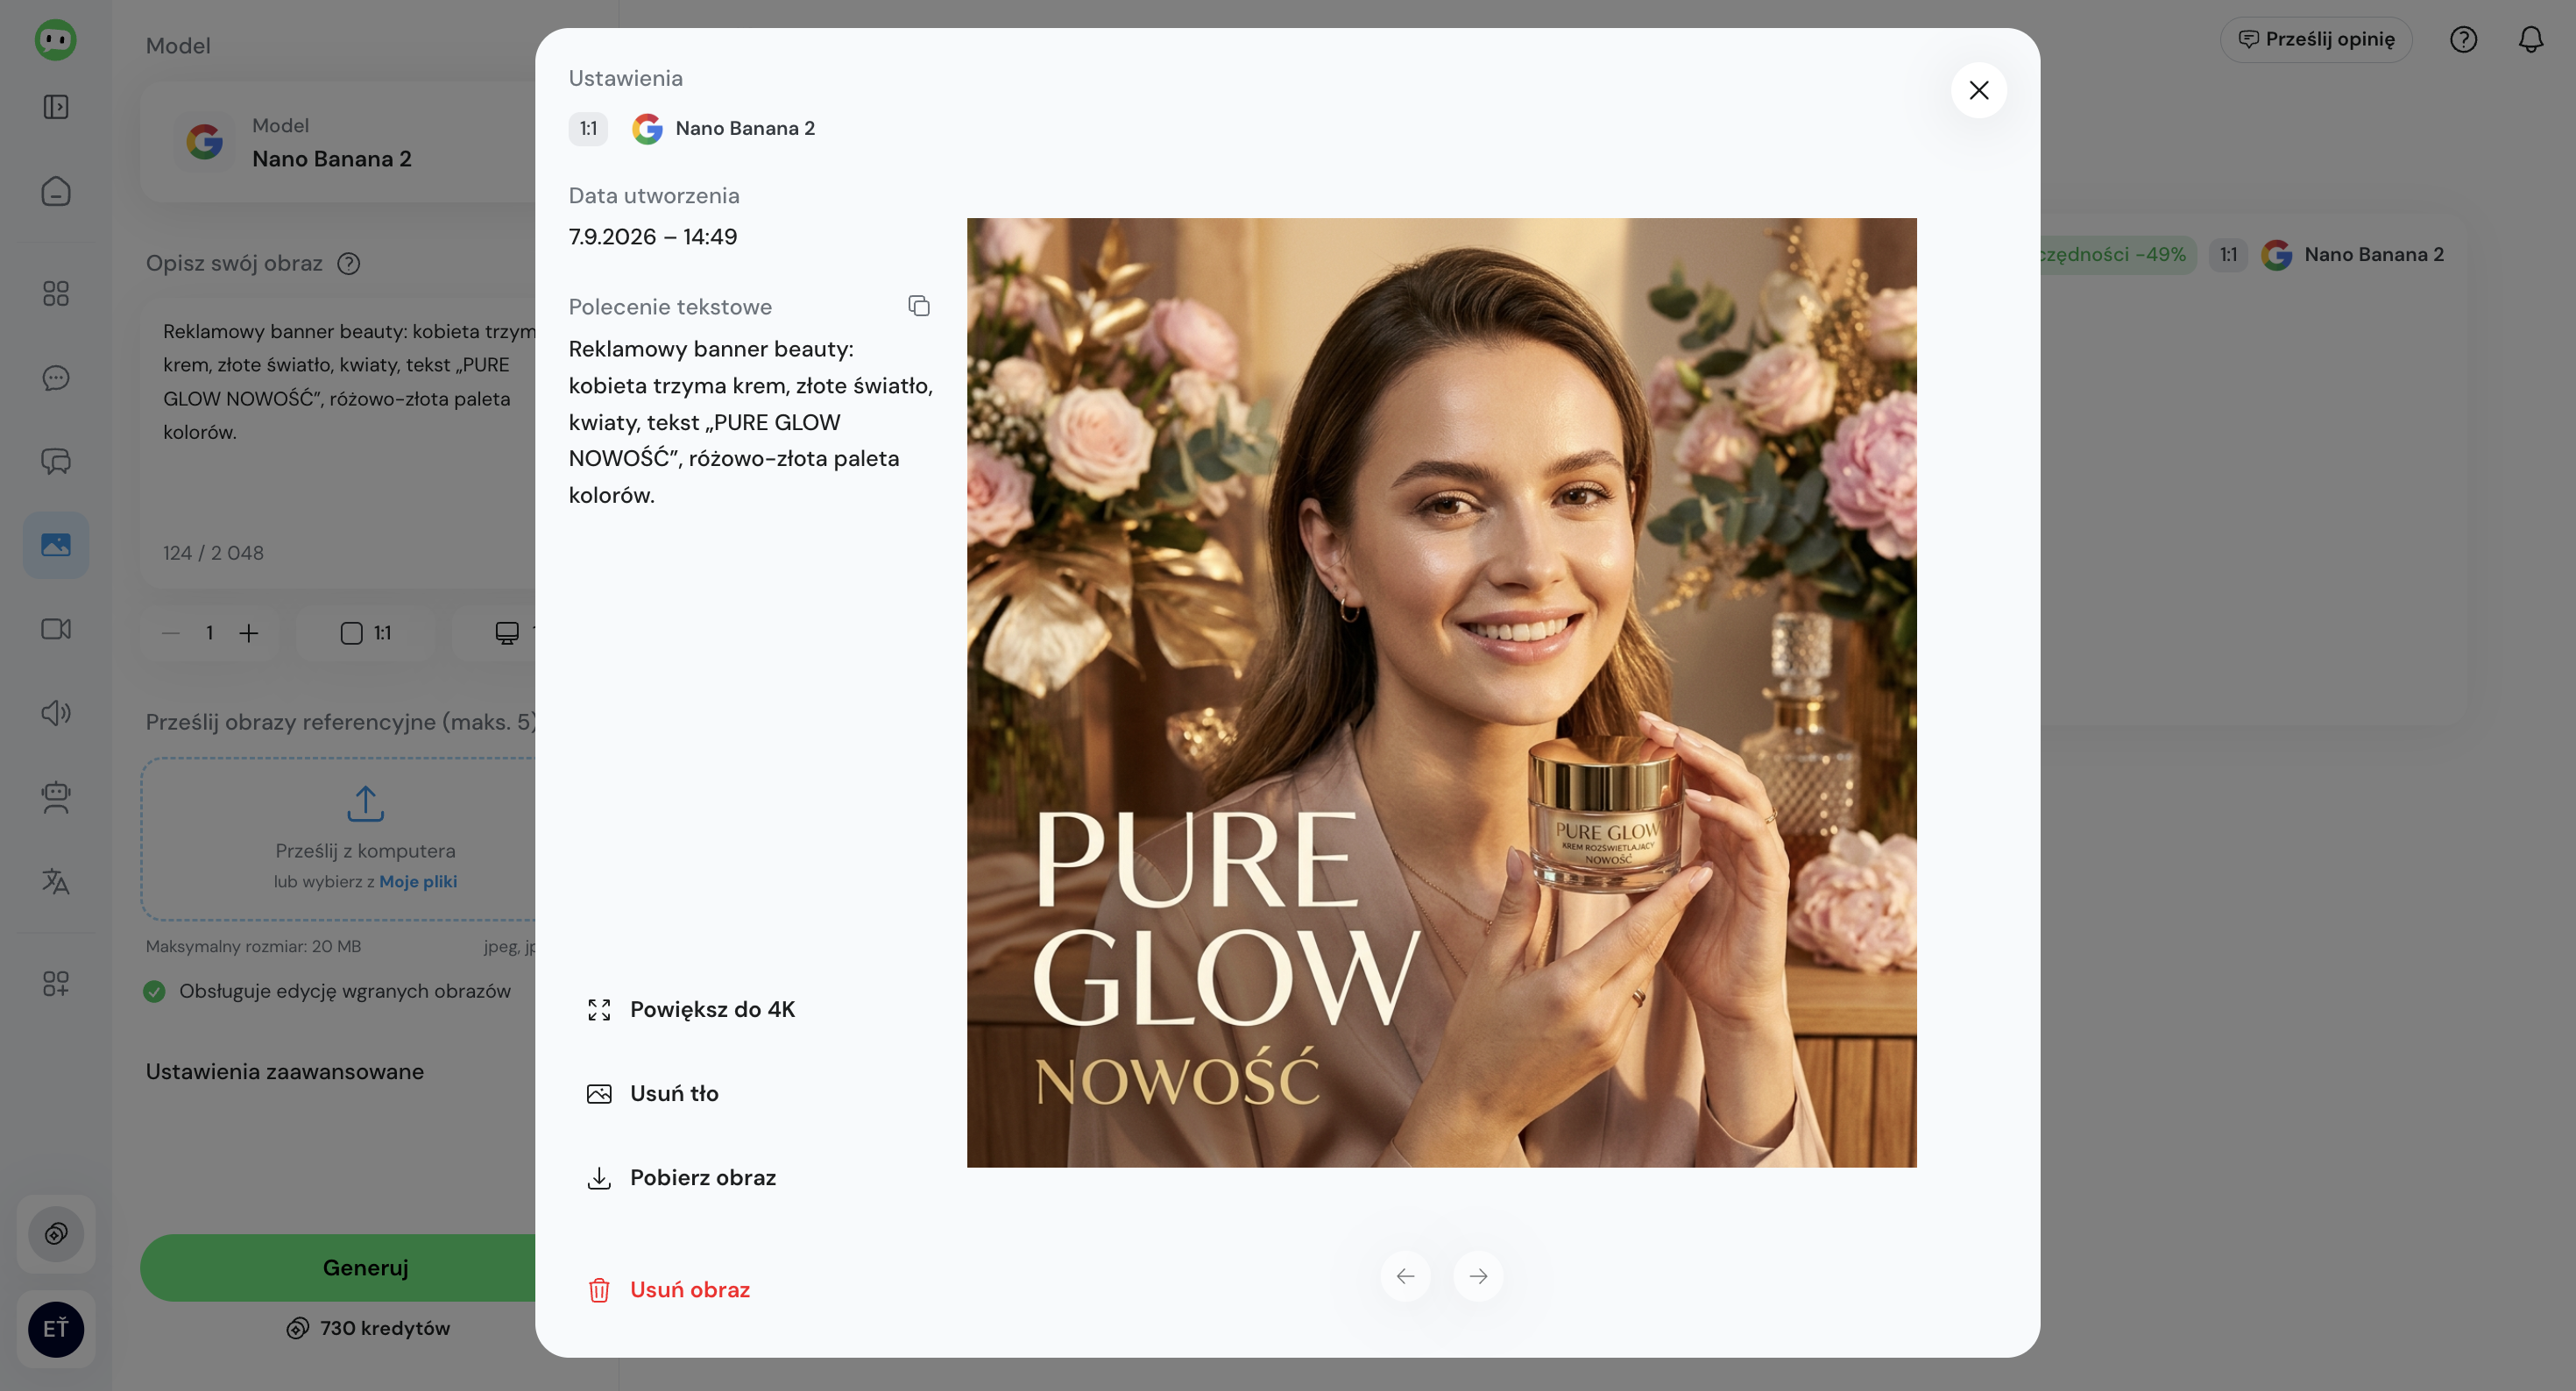The width and height of the screenshot is (2576, 1391).
Task: Click the upload from computer icon
Action: (366, 803)
